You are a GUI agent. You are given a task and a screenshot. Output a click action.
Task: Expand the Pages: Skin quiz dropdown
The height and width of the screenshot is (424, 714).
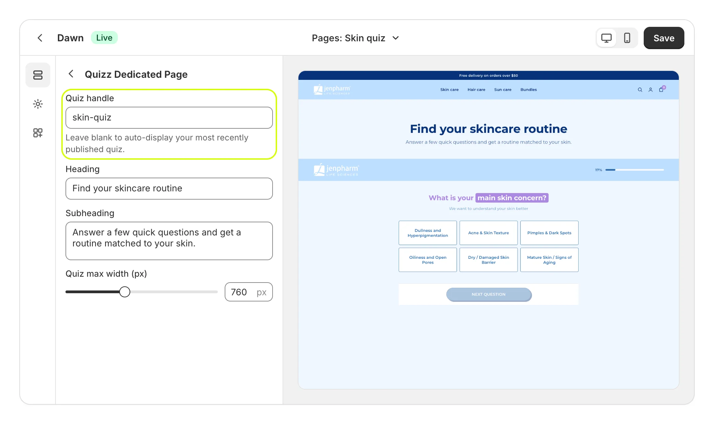pyautogui.click(x=355, y=38)
